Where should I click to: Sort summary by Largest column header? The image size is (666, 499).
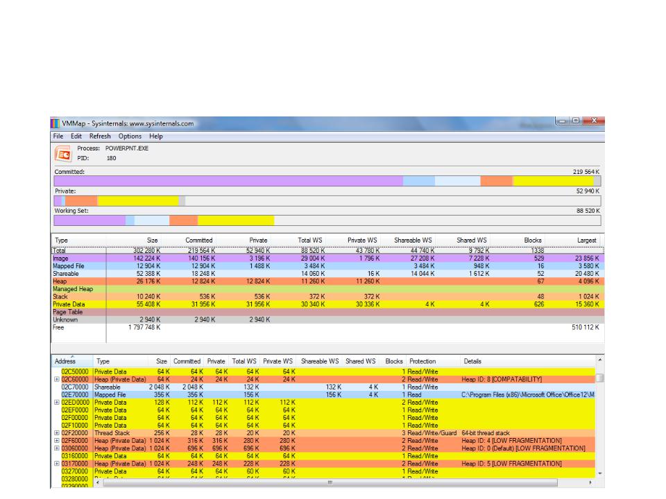pos(572,240)
